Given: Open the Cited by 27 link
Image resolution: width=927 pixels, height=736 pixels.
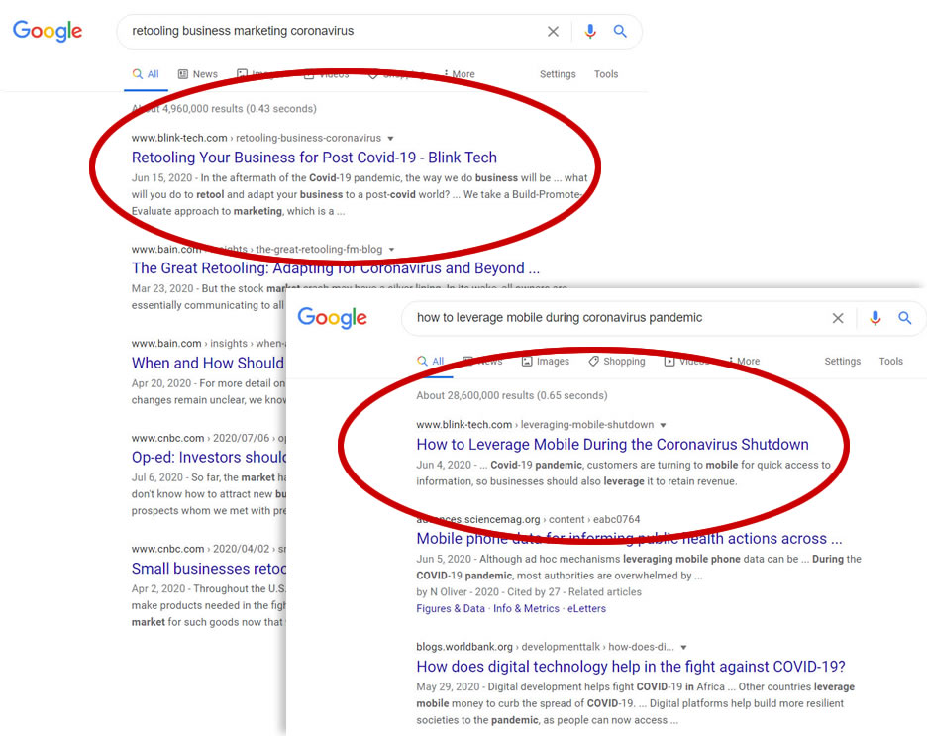Looking at the screenshot, I should (532, 592).
